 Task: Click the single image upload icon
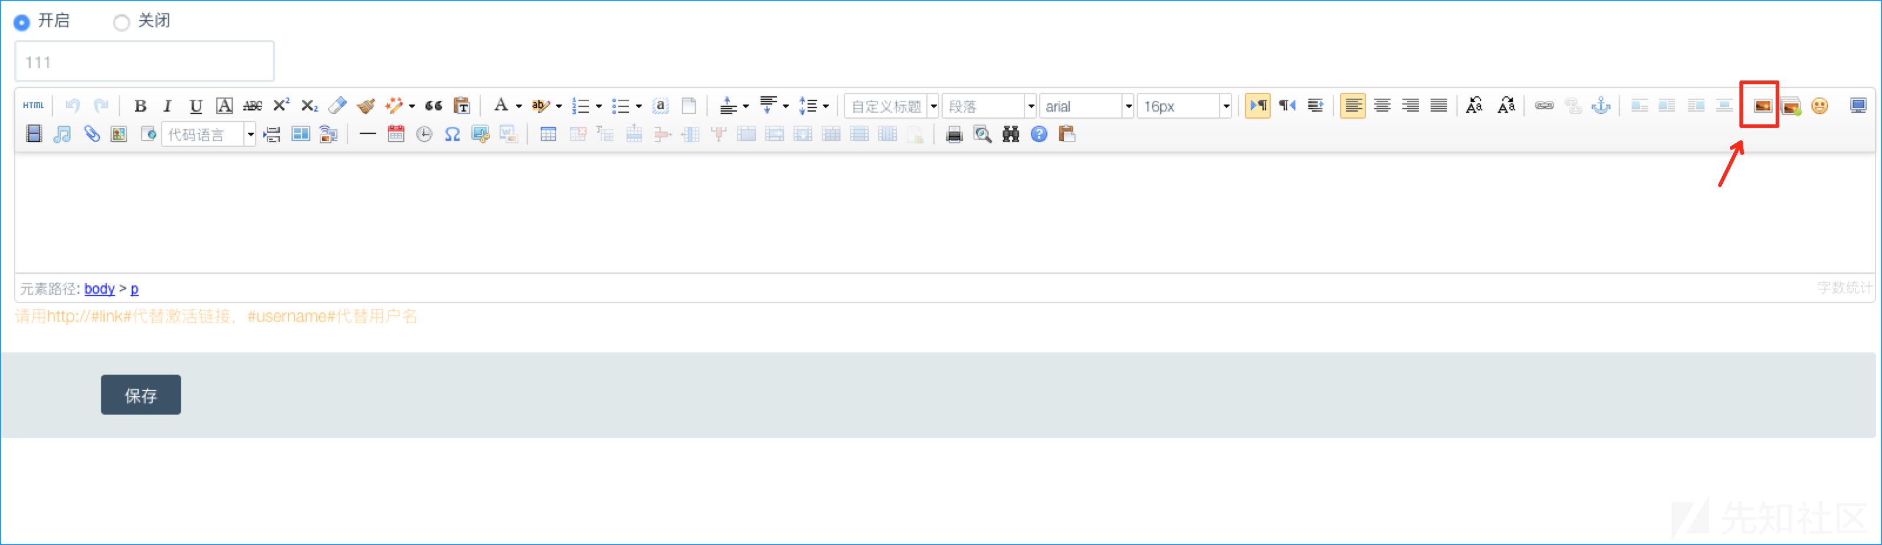point(1762,106)
